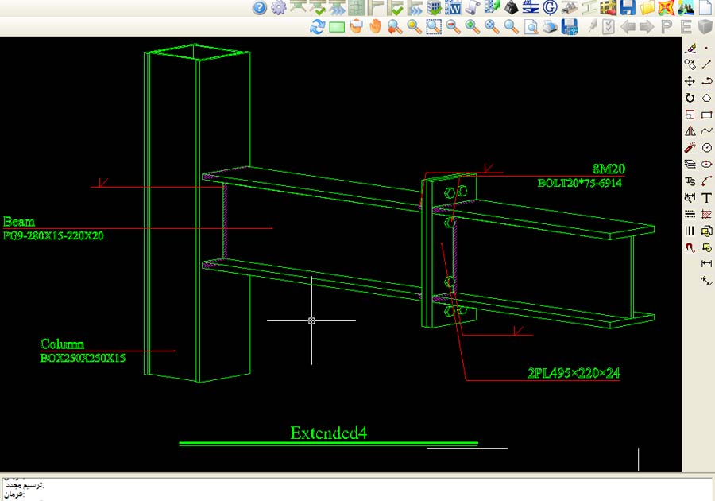This screenshot has width=715, height=501.
Task: Click the forward arrow button
Action: coord(647,27)
